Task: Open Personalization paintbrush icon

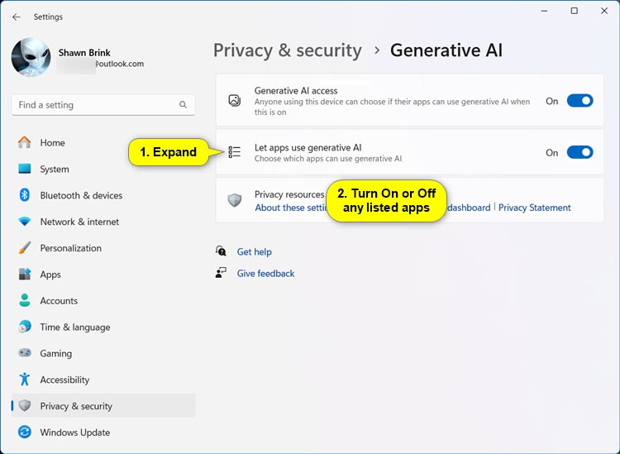Action: [25, 248]
